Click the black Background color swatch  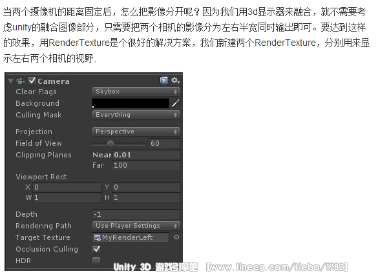(131, 103)
